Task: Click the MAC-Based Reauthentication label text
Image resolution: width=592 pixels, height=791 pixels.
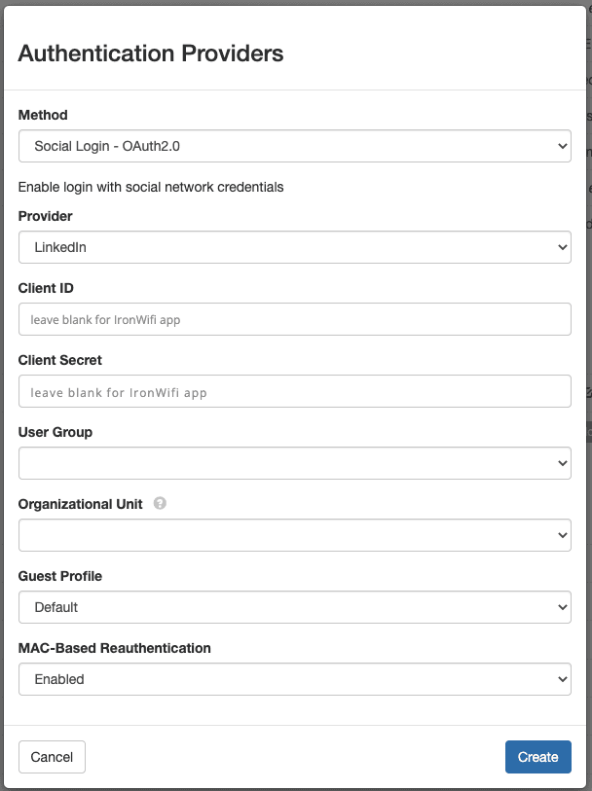Action: click(115, 648)
